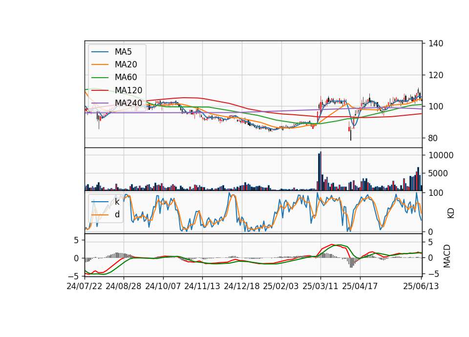Image resolution: width=469 pixels, height=337 pixels.
Task: Click the 25/04/17 date axis label
Action: (360, 286)
